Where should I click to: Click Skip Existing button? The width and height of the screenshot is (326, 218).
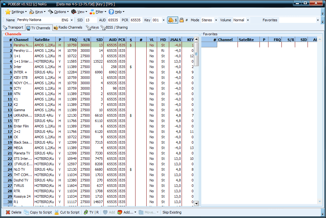pos(172,212)
